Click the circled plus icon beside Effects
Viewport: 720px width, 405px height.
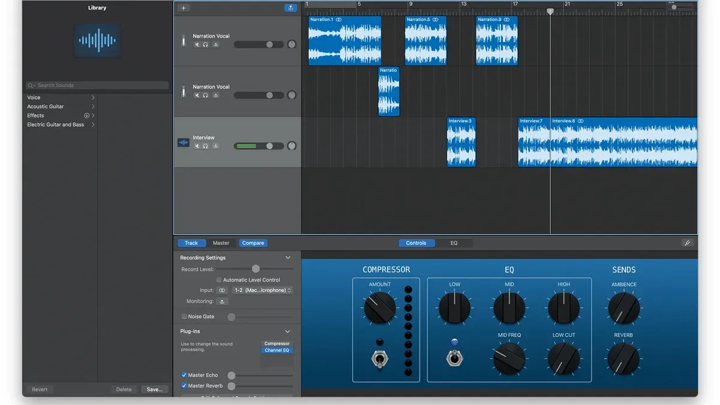pos(86,116)
